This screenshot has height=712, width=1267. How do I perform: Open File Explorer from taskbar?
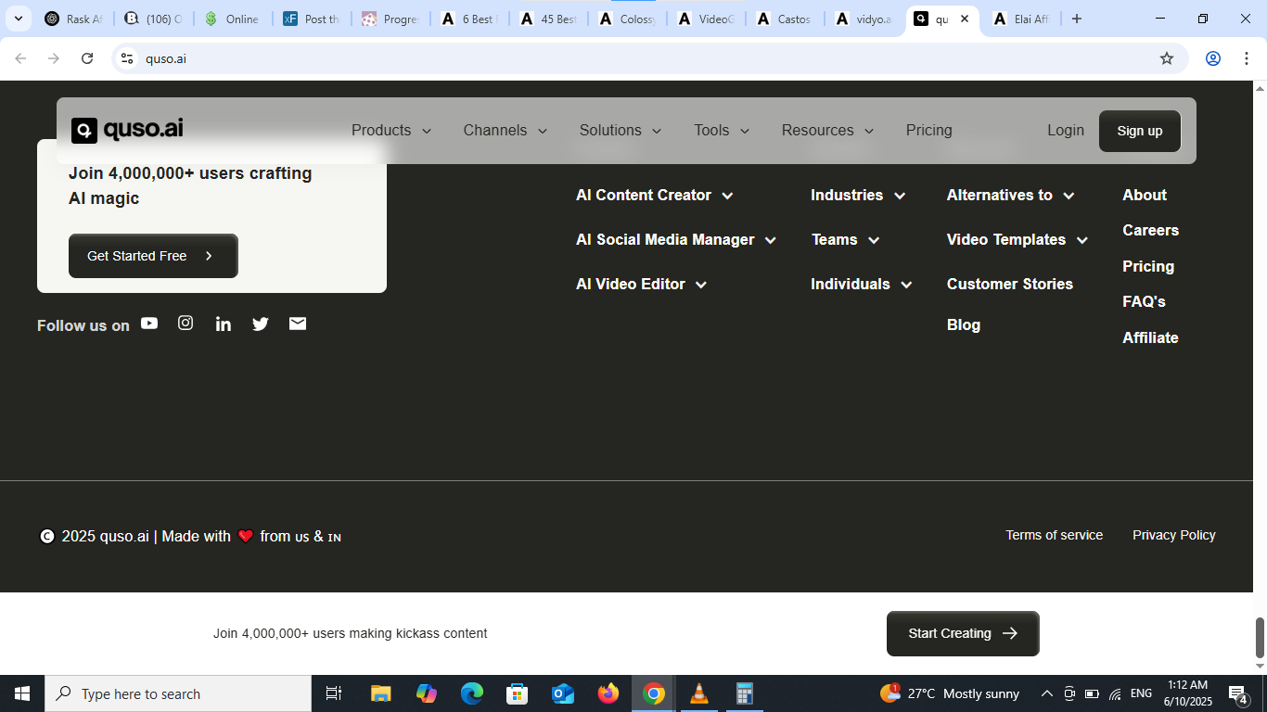tap(380, 693)
